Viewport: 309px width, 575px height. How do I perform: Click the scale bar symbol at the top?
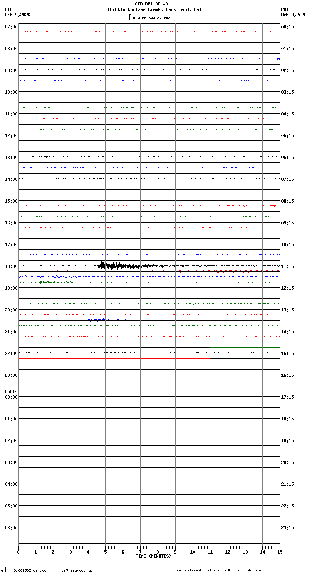129,17
